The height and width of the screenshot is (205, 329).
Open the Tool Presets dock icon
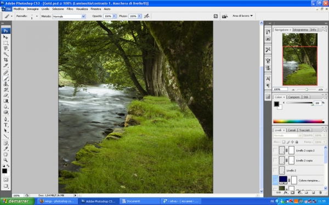click(268, 50)
